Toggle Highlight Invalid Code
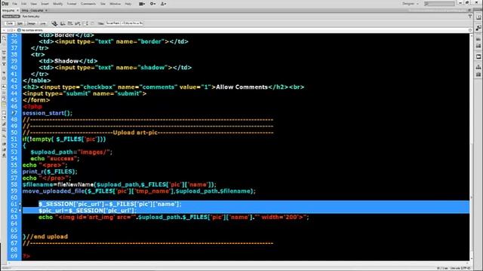 pos(4,93)
